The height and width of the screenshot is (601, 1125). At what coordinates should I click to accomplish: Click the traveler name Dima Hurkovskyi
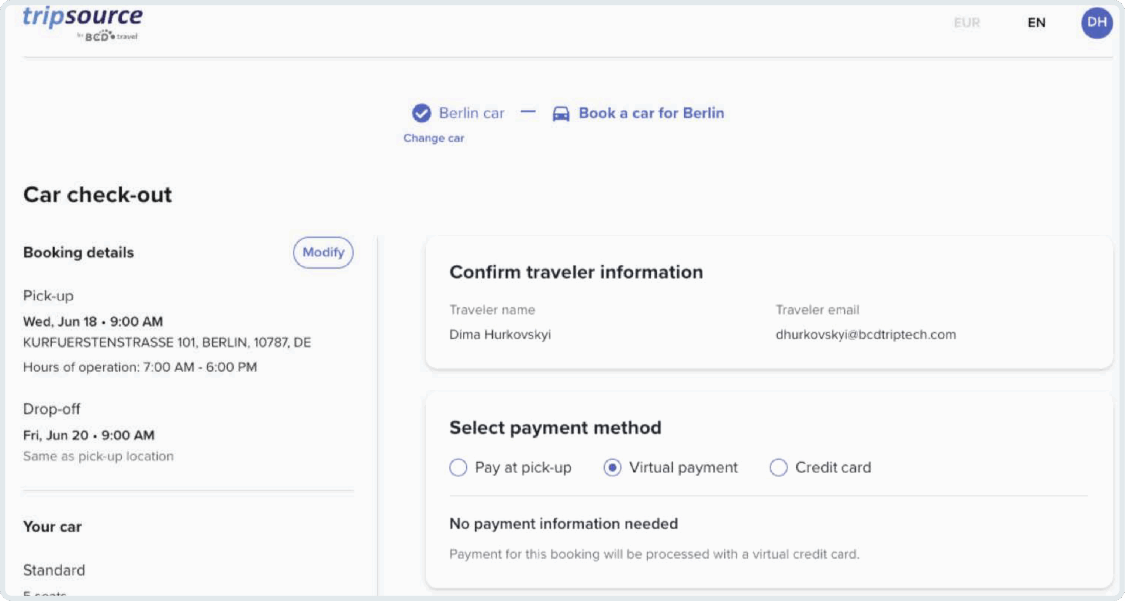point(500,335)
